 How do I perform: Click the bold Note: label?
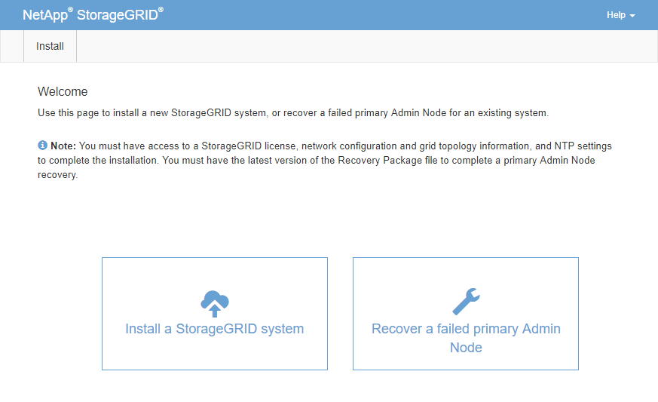click(63, 146)
